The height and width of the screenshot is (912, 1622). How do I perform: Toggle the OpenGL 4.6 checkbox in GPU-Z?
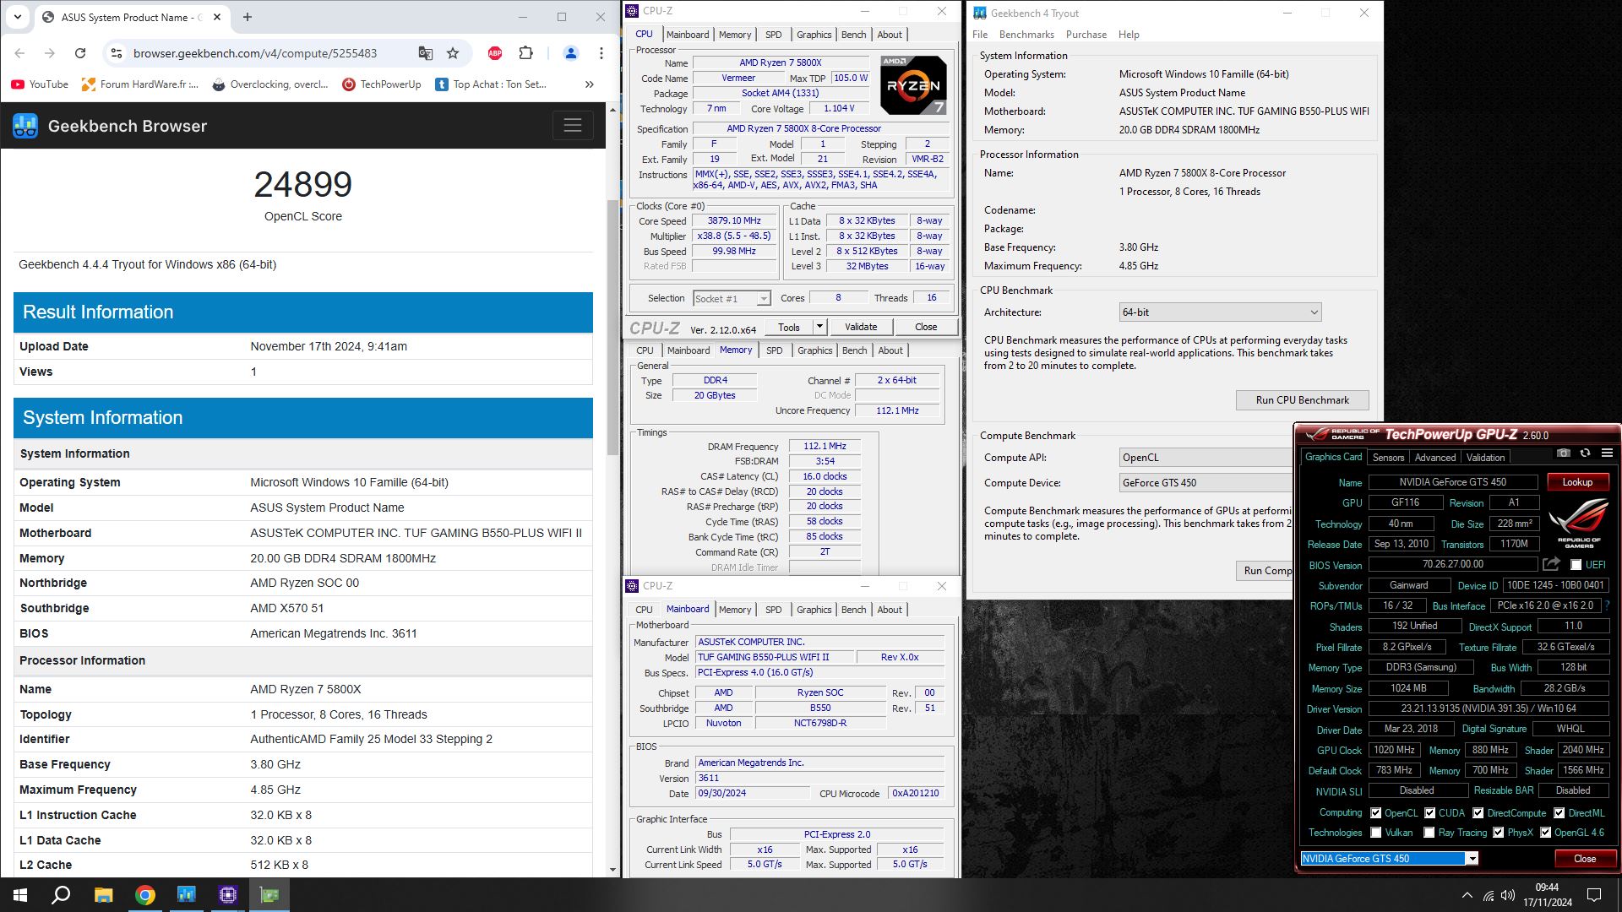click(1545, 833)
